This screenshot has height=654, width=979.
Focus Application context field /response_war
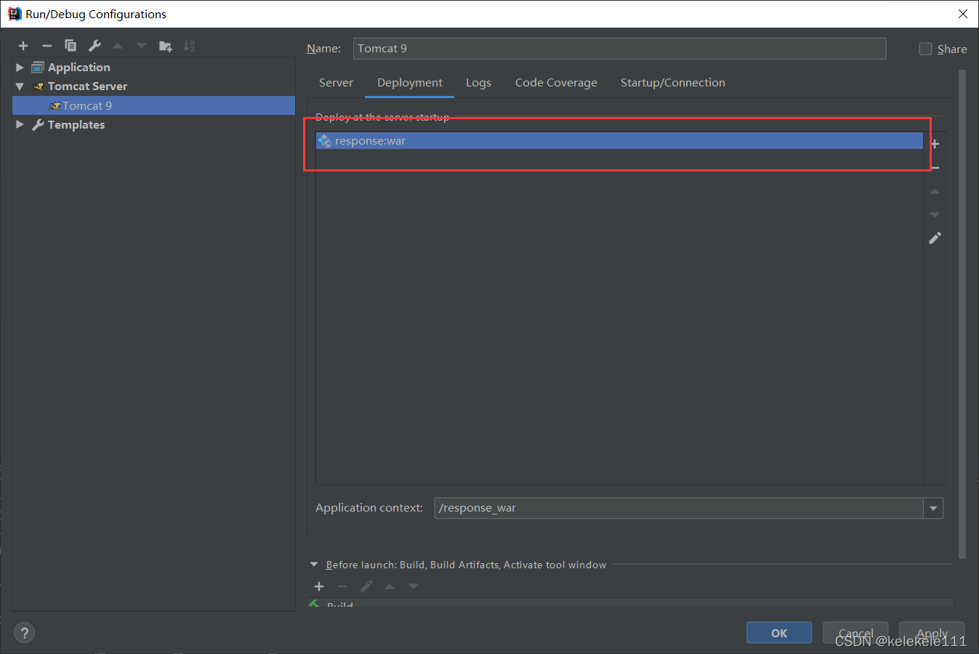tap(679, 508)
